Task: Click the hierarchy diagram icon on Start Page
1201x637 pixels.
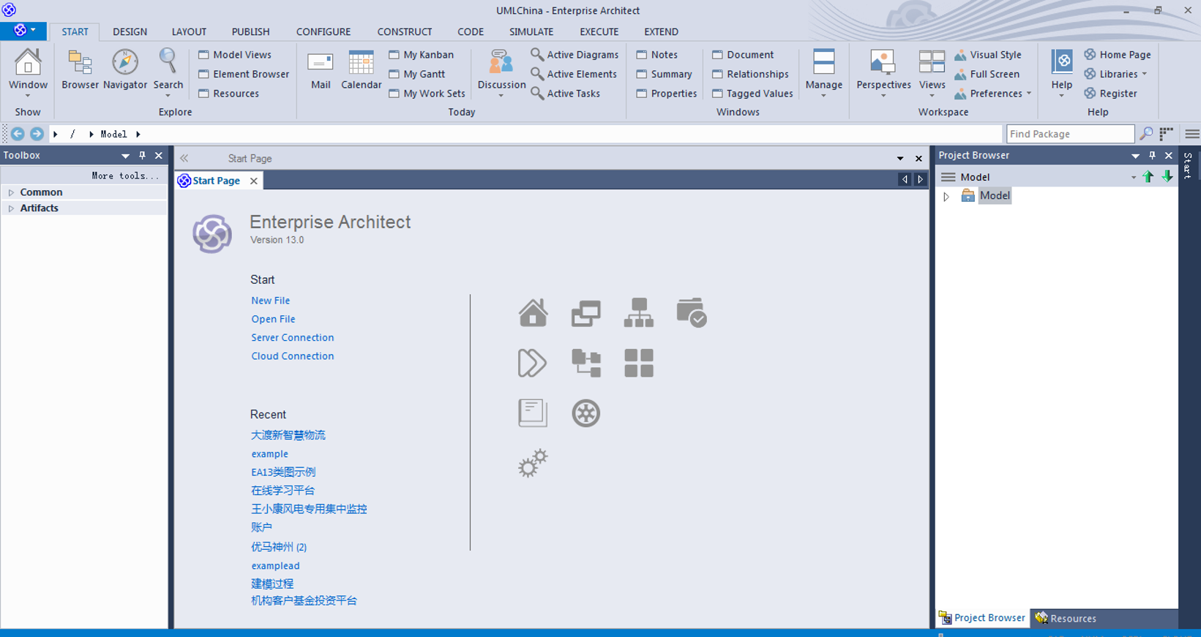Action: click(639, 312)
